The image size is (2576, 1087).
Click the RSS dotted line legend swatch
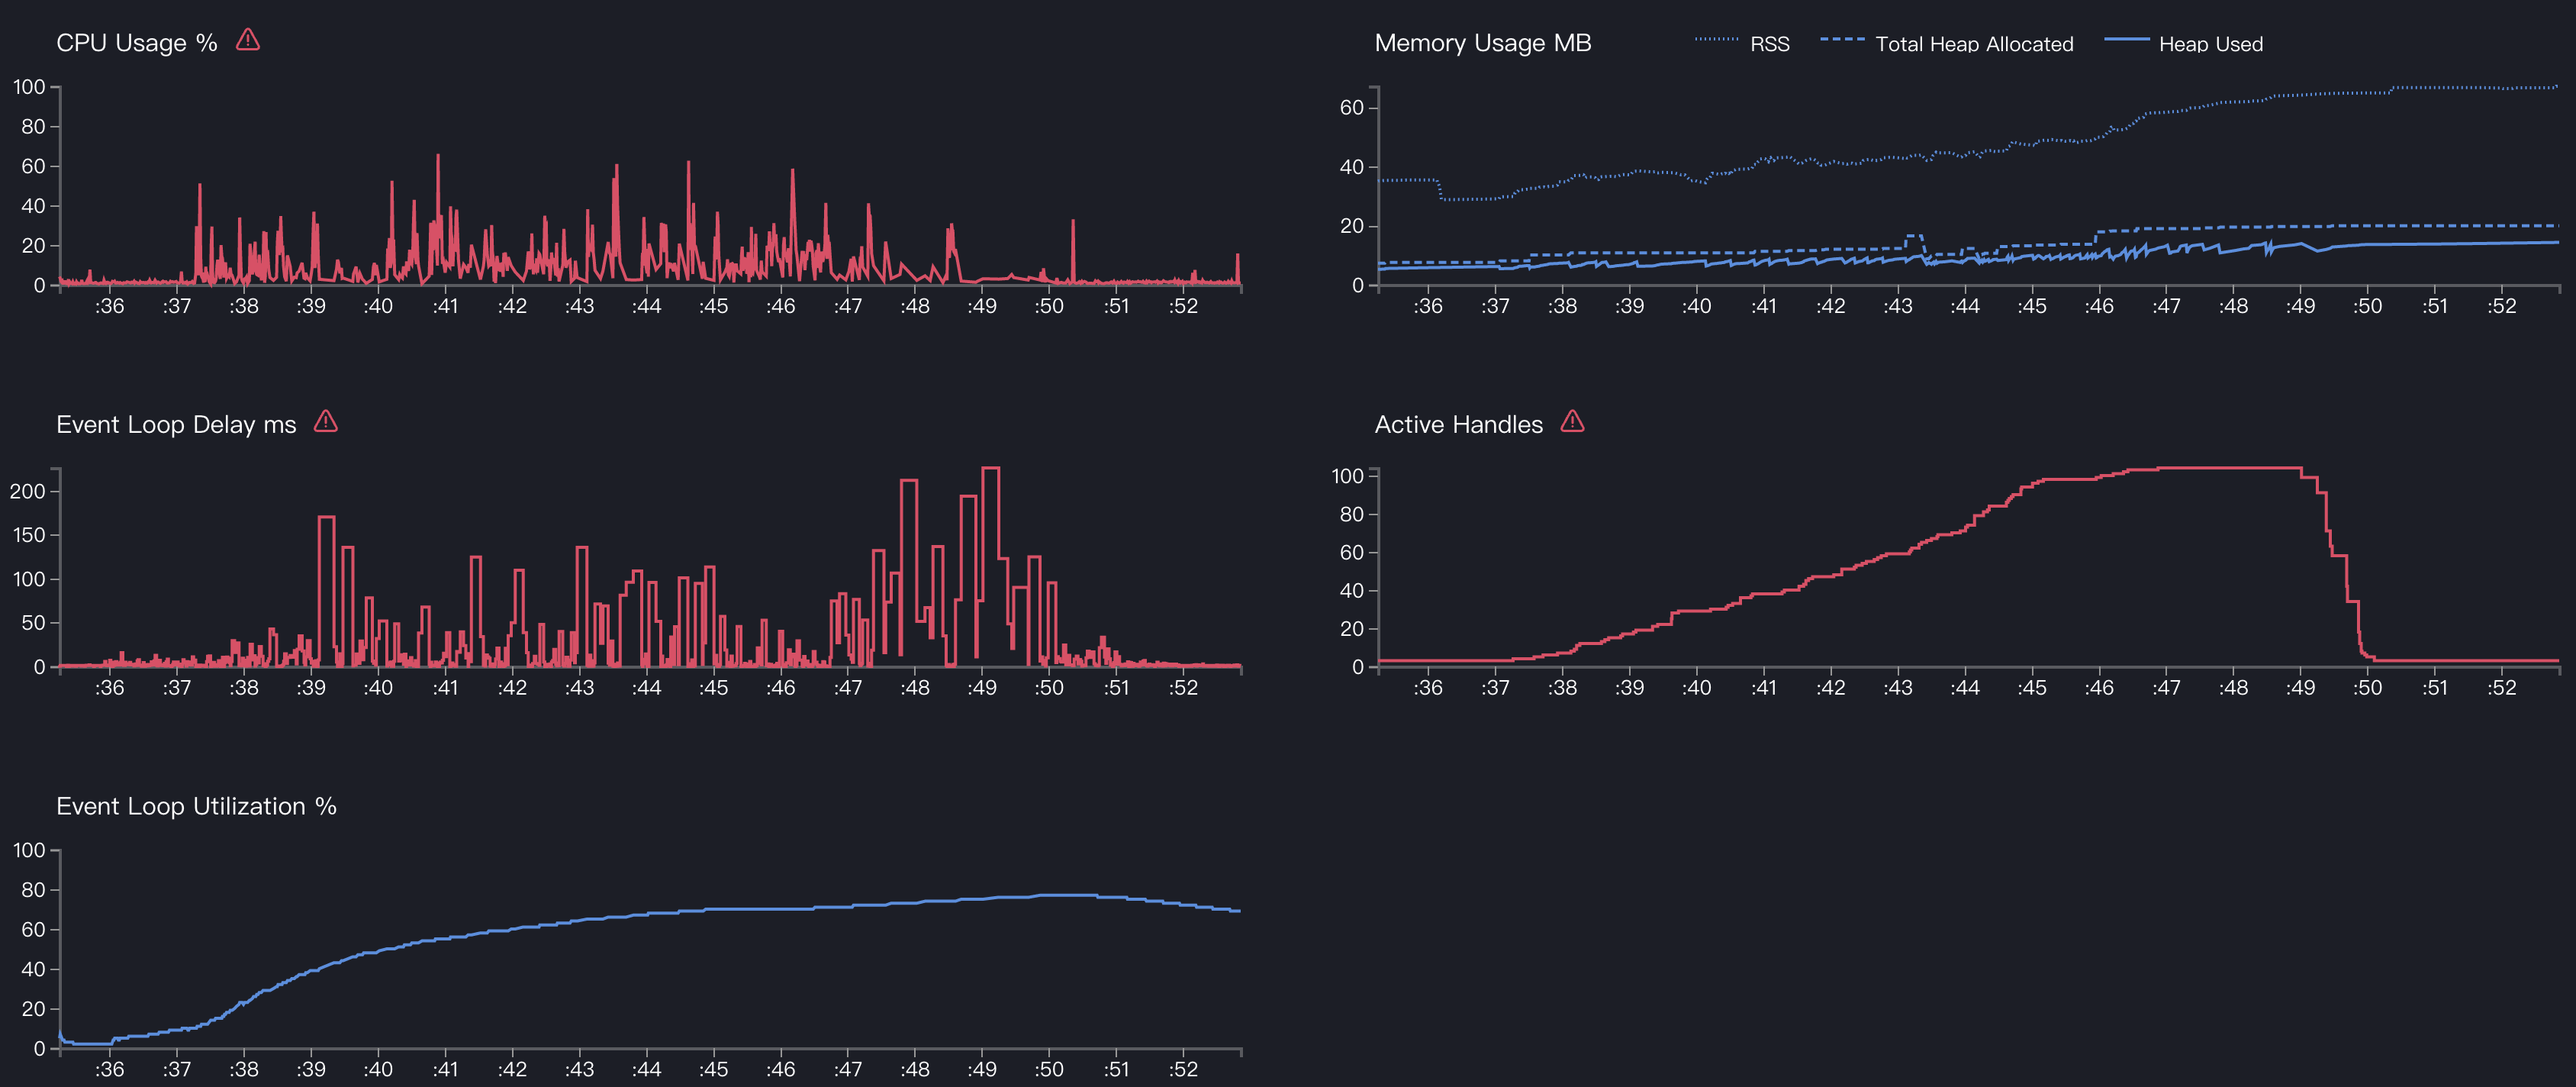[1716, 40]
